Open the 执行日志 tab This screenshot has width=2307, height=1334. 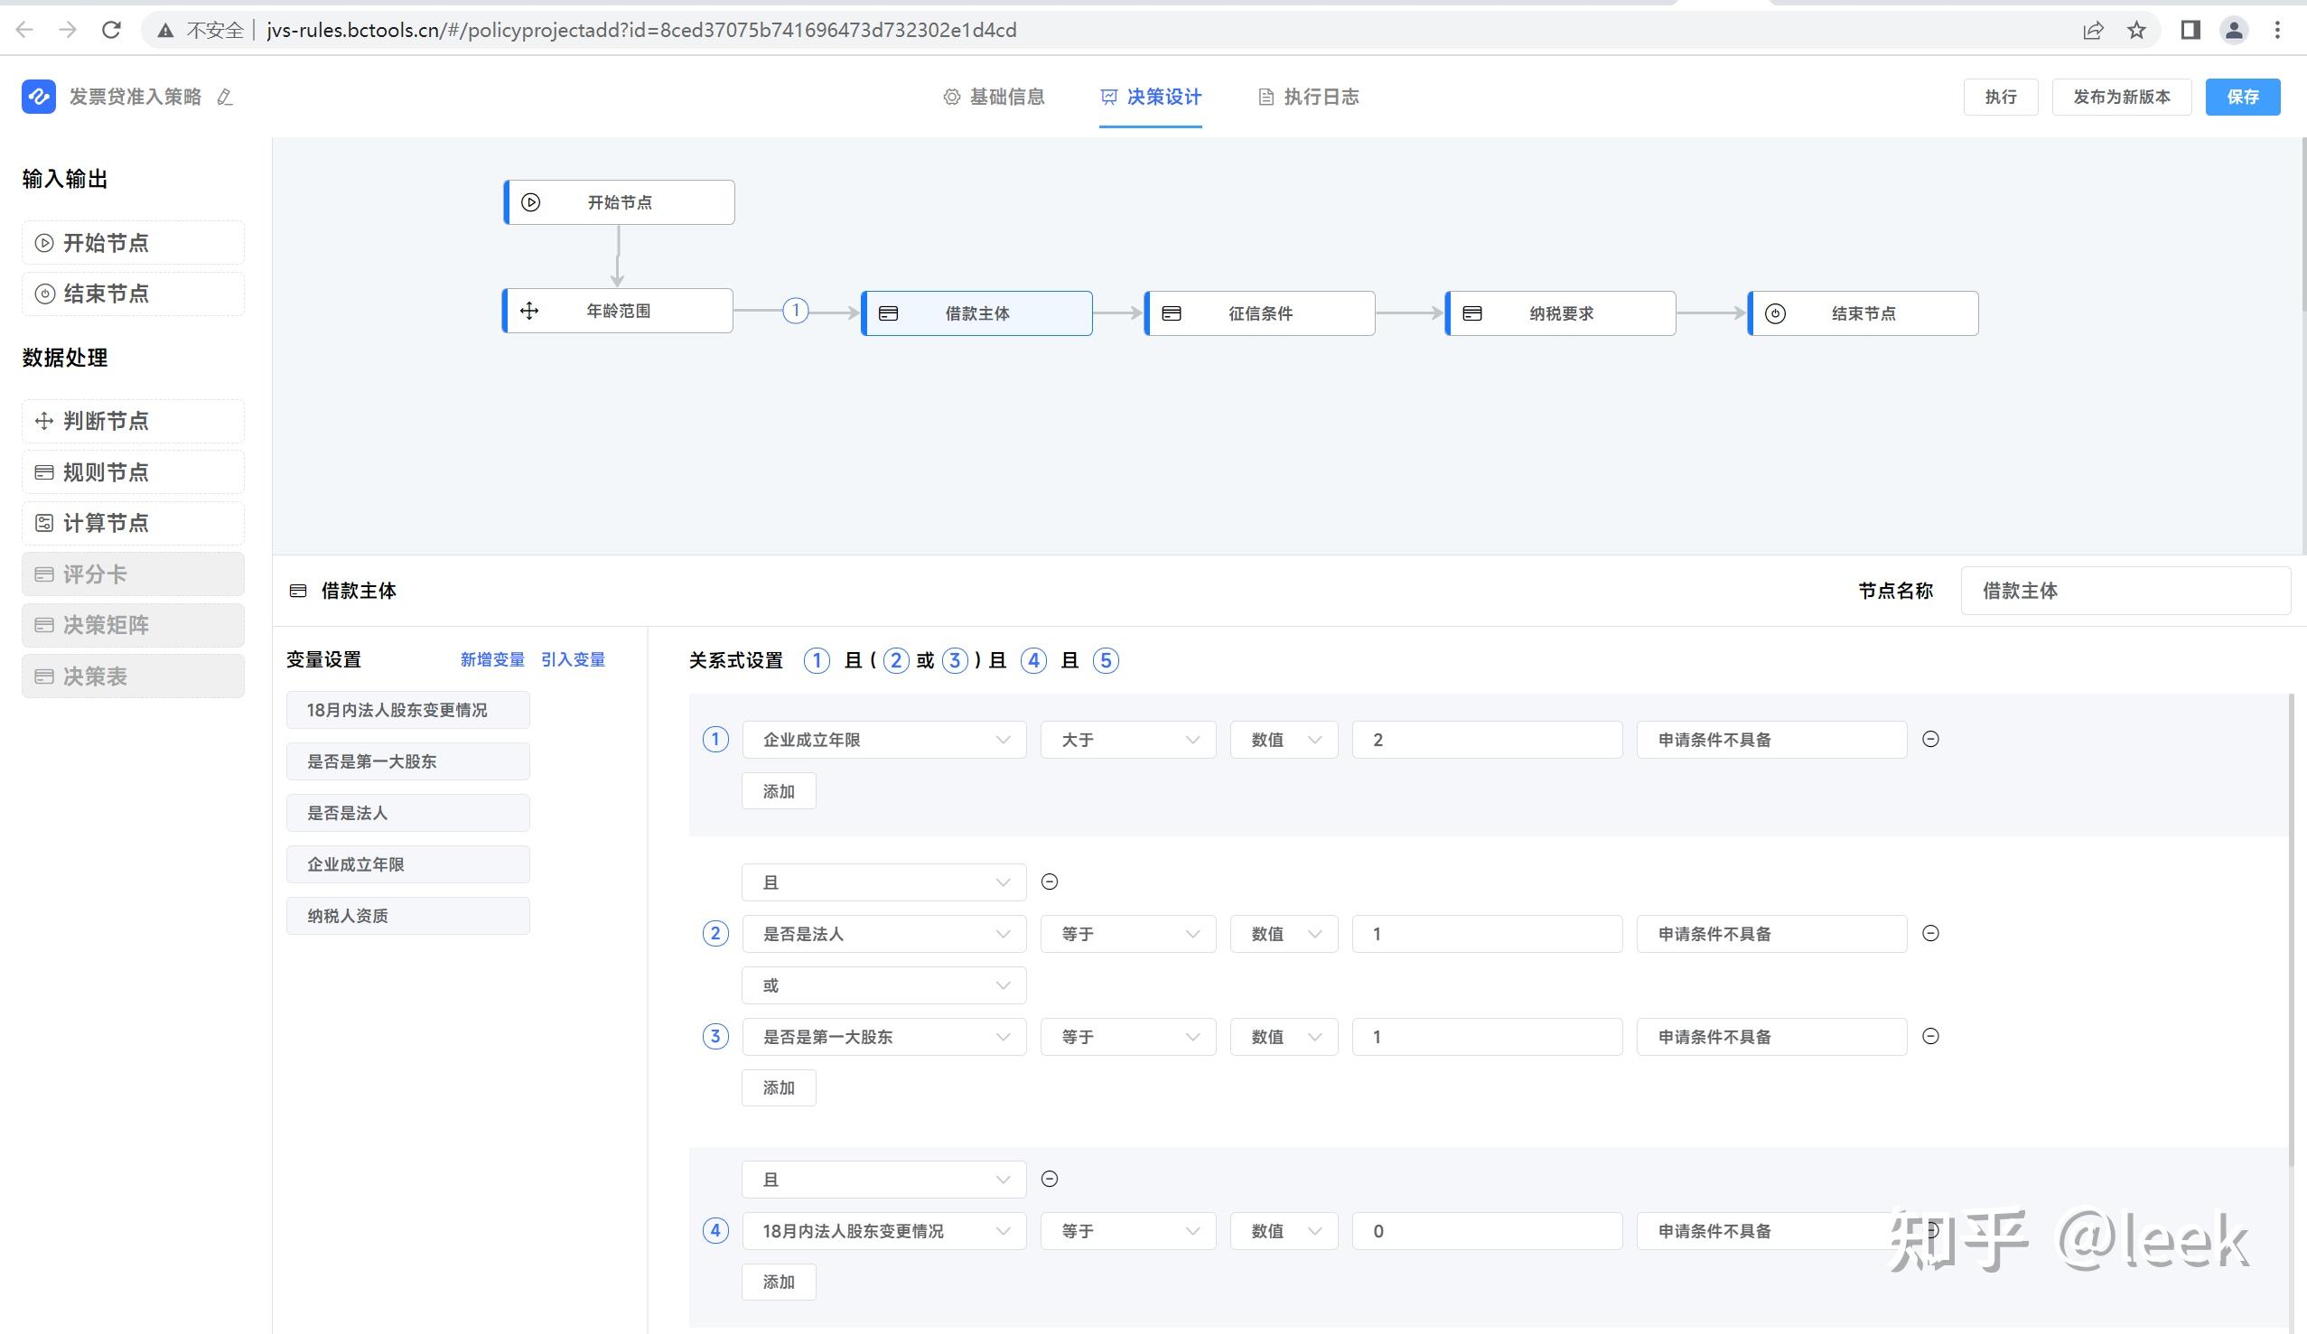[x=1308, y=97]
